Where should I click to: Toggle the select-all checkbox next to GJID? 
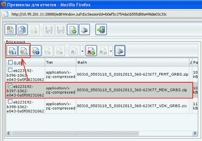pyautogui.click(x=10, y=62)
